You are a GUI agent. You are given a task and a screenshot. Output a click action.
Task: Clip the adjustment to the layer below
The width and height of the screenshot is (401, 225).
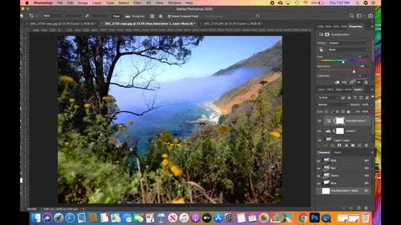click(337, 82)
